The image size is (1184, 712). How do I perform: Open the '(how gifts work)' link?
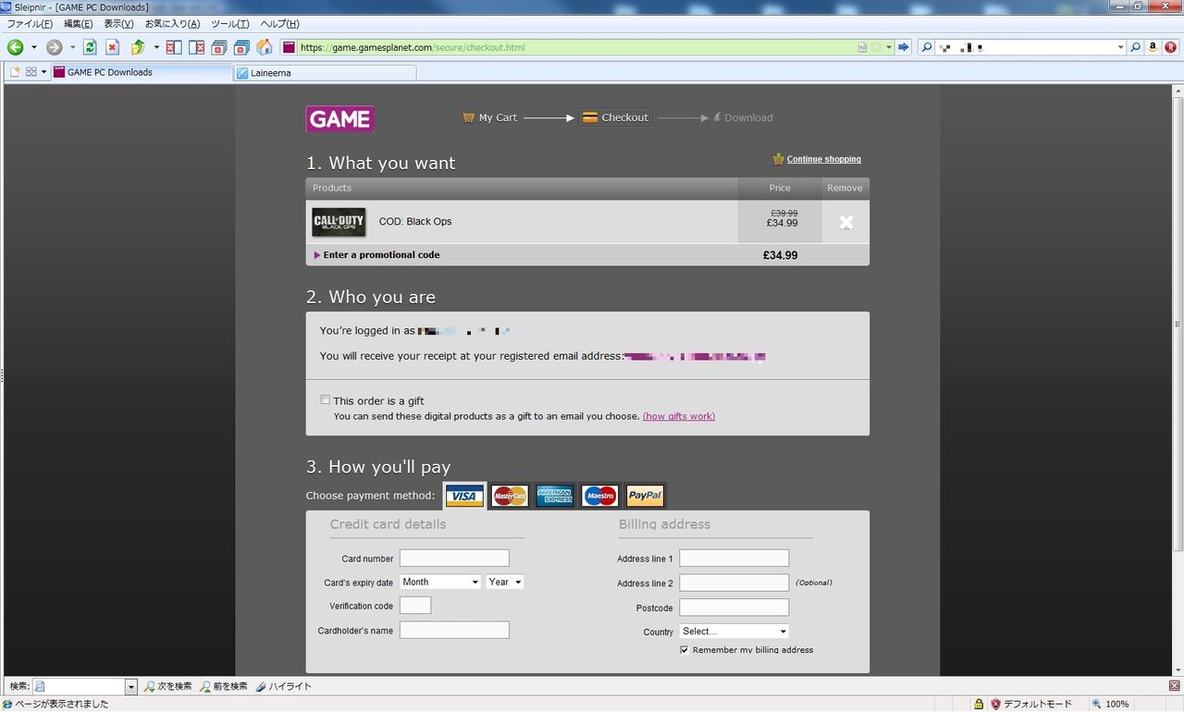[679, 416]
